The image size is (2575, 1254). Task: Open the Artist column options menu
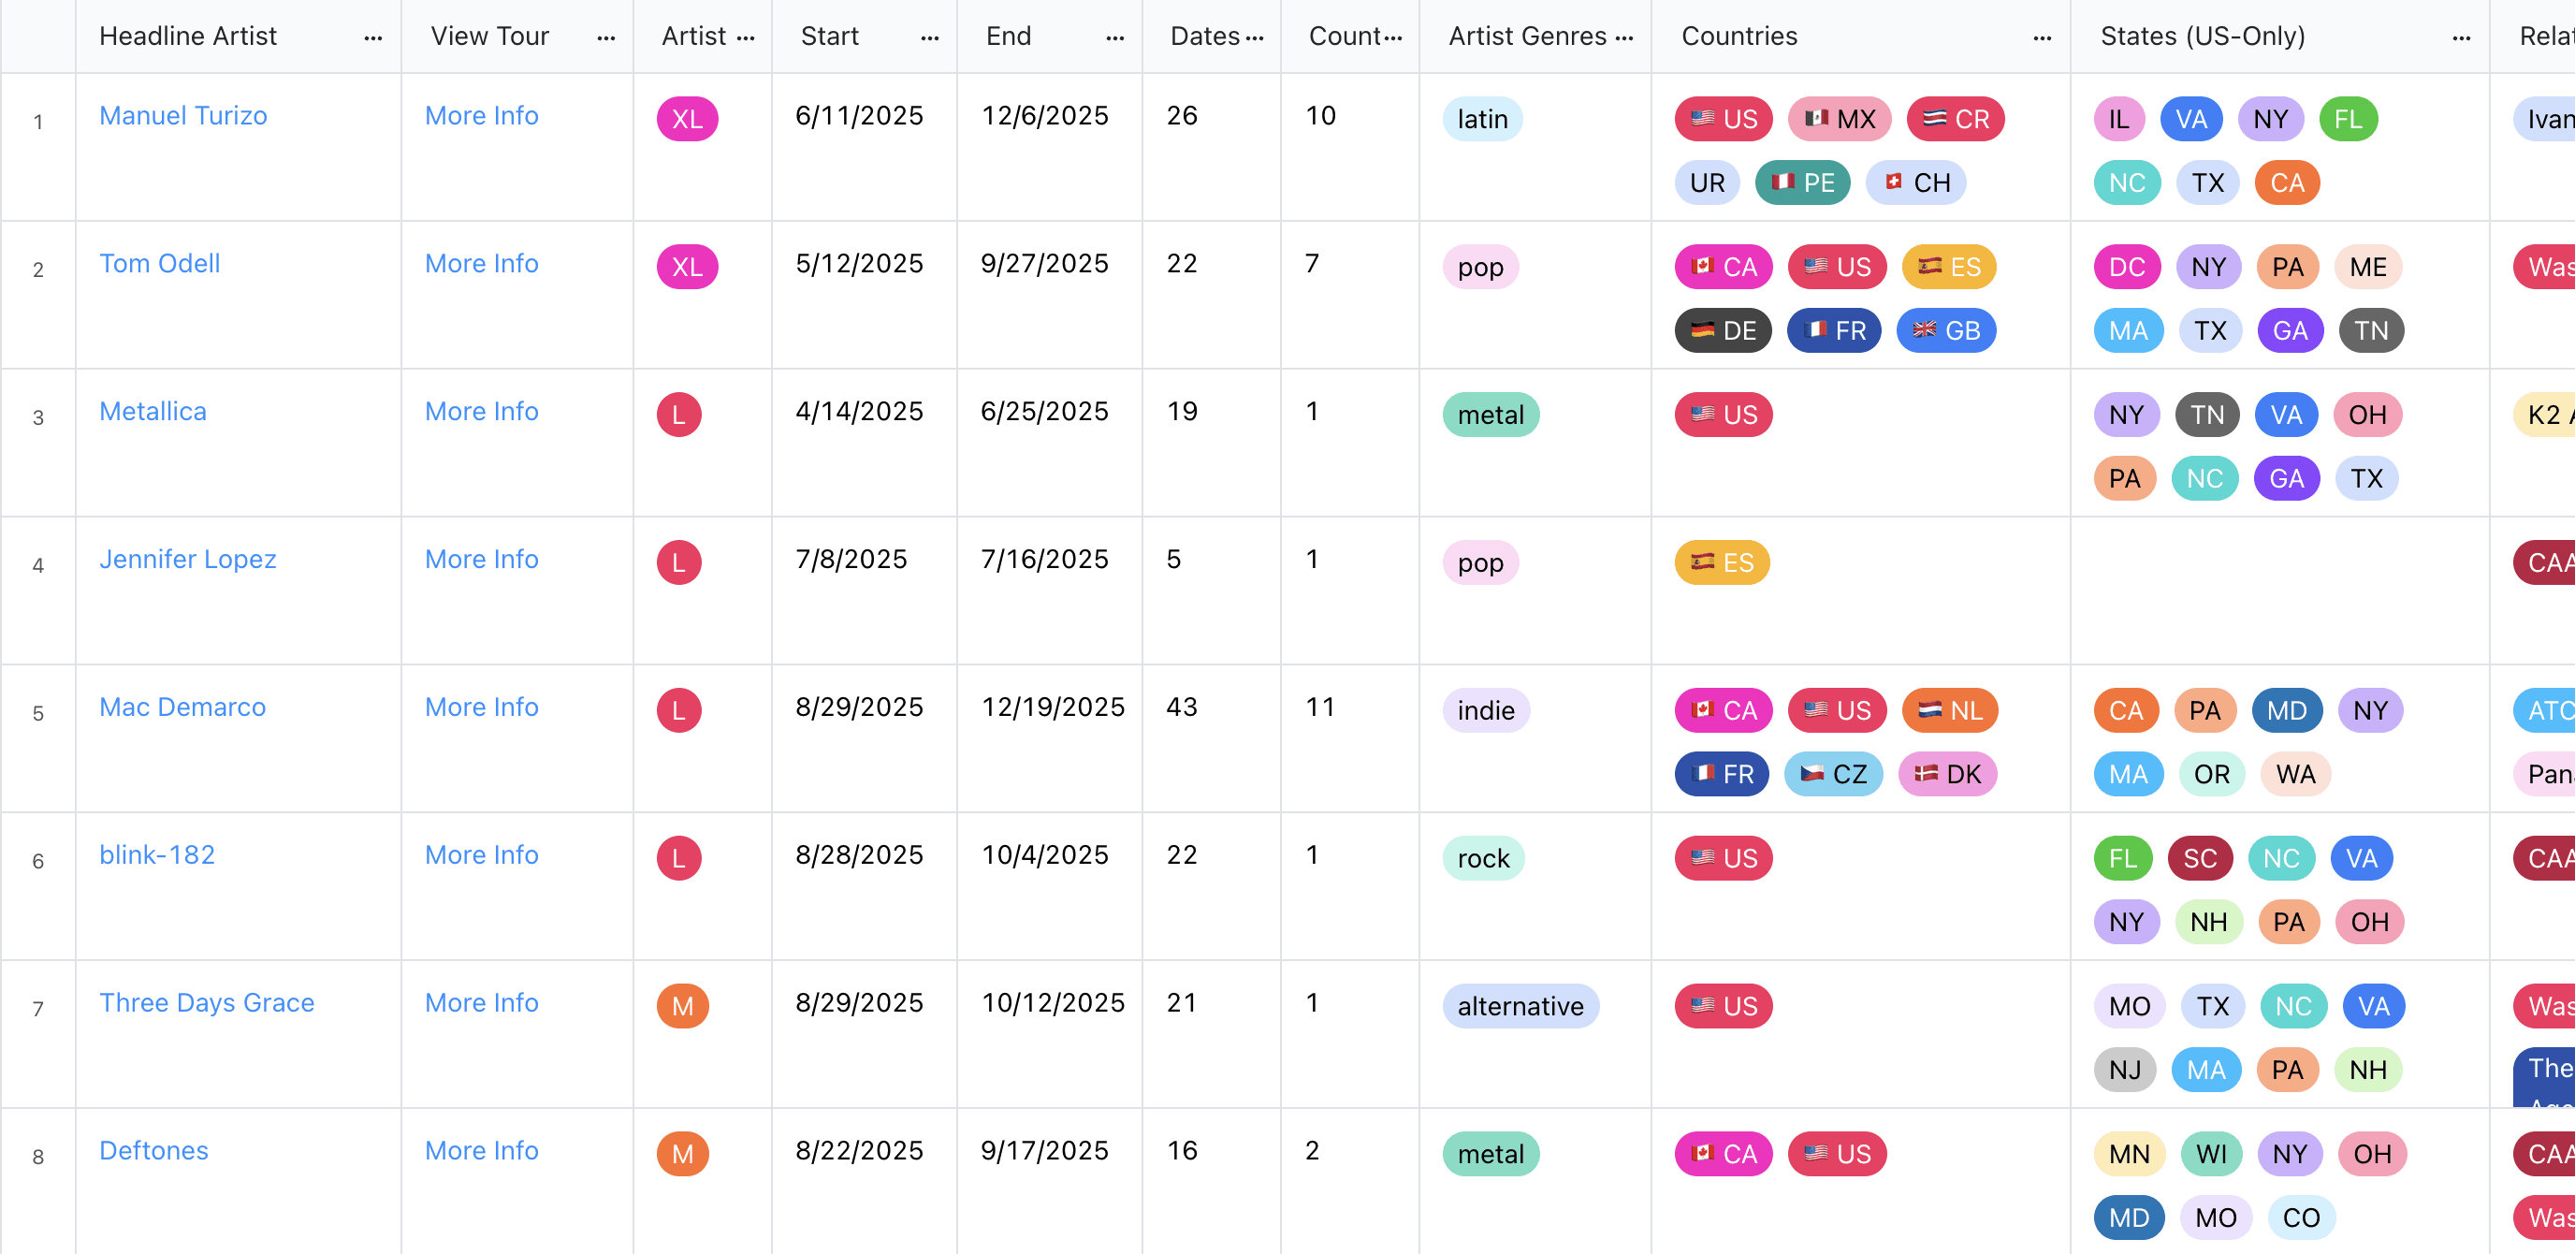746,37
